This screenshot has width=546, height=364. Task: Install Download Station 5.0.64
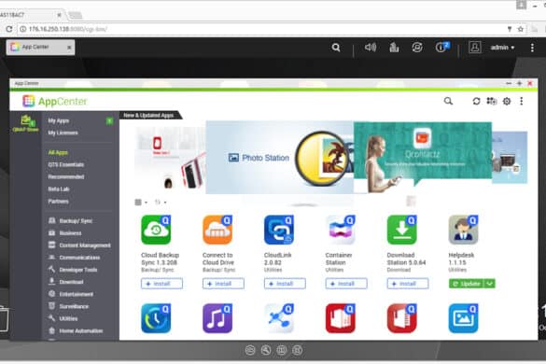point(408,284)
